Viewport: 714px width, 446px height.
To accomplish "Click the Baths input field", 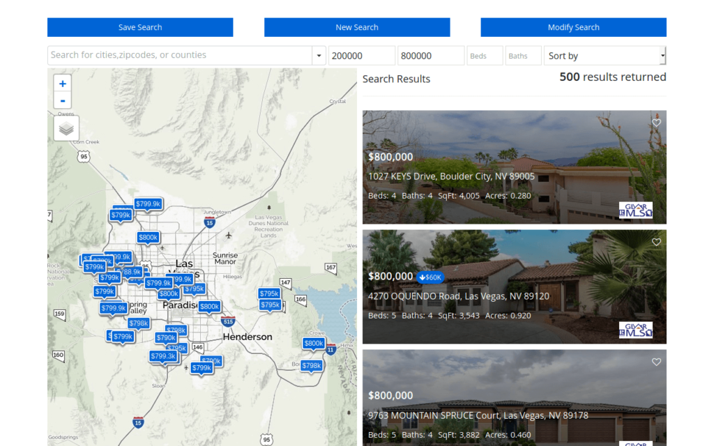I will click(x=523, y=56).
